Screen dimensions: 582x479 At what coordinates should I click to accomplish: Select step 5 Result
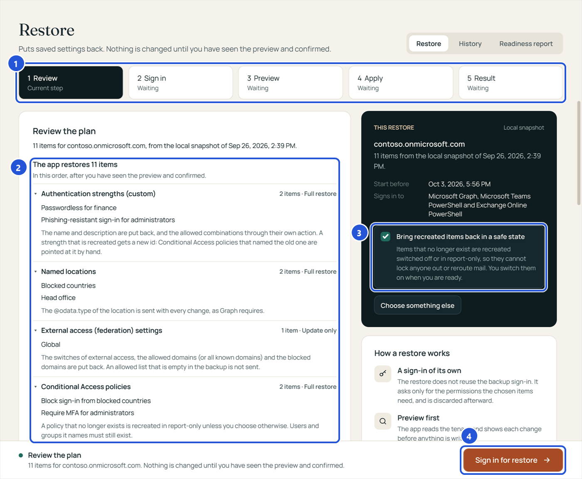point(510,83)
